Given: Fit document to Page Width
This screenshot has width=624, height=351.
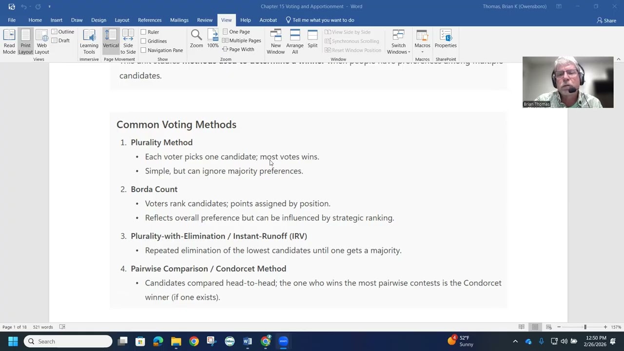Looking at the screenshot, I should 238,49.
